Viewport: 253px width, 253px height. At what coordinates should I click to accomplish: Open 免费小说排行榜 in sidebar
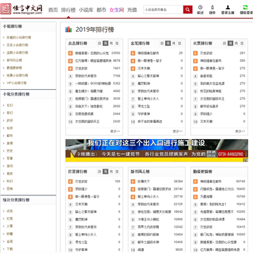coord(18,75)
